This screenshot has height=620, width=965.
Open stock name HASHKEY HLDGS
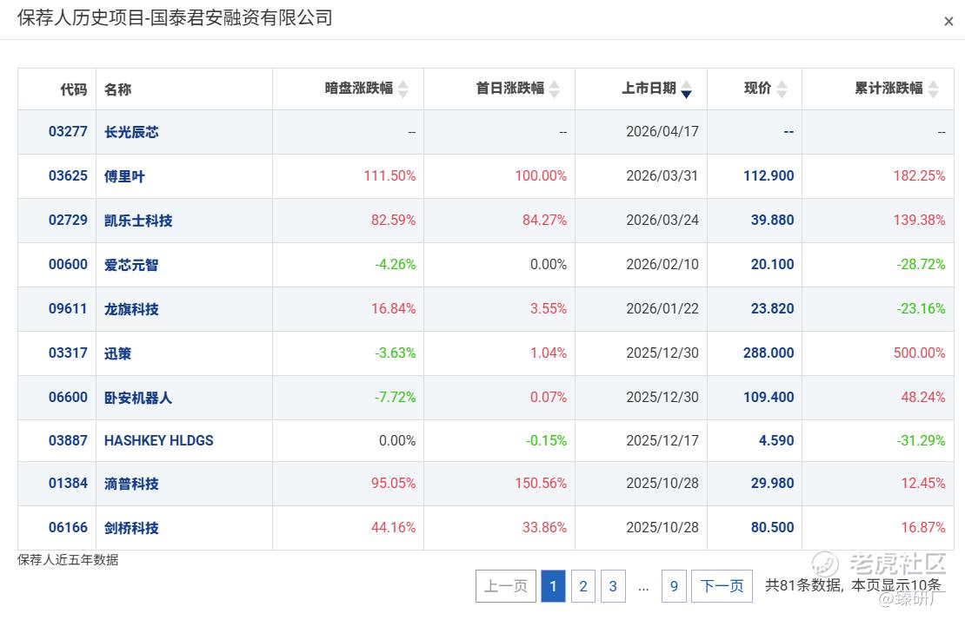click(159, 440)
